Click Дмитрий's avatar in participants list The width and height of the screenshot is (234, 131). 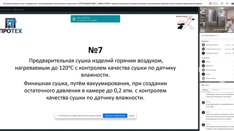(x=203, y=65)
